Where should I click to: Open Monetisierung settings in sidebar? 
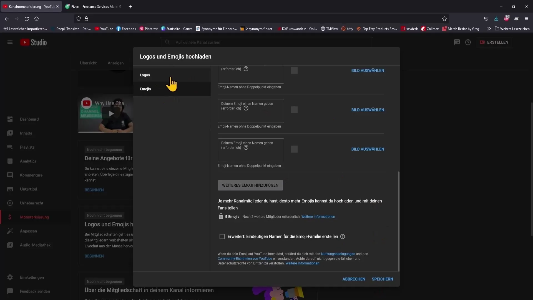(x=34, y=217)
